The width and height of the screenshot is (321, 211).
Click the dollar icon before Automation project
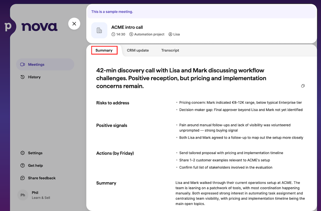(x=131, y=34)
